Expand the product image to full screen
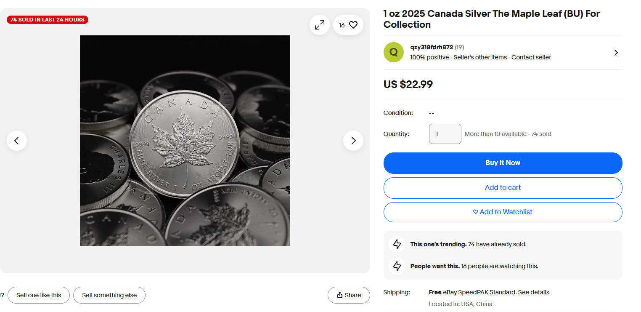 click(320, 25)
